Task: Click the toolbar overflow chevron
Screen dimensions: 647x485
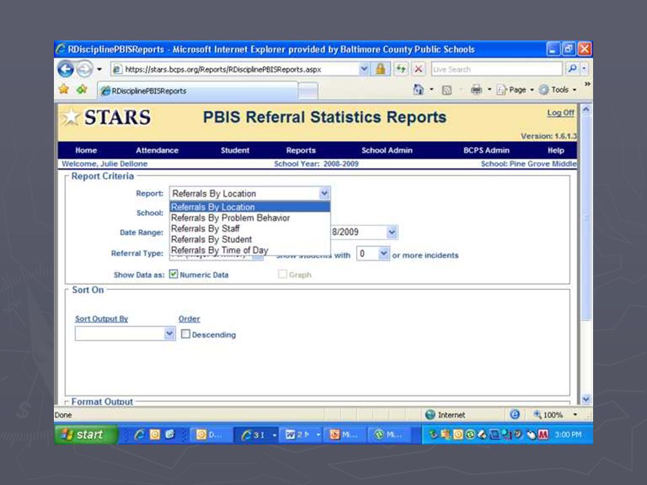Action: coord(587,84)
